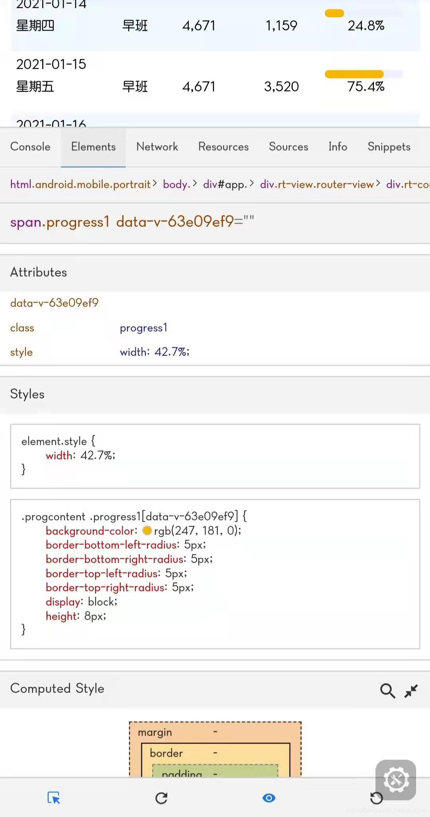Click the .progcontent .progress1 selector

[134, 517]
